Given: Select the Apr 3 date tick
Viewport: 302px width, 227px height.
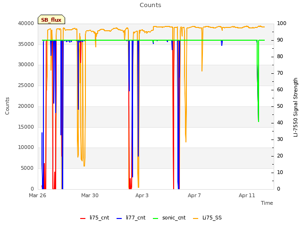Looking at the screenshot, I should pyautogui.click(x=142, y=195).
